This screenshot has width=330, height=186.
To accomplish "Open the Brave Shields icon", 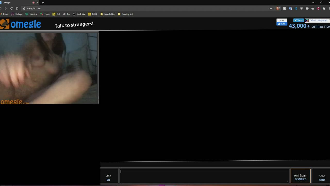I will (278, 9).
